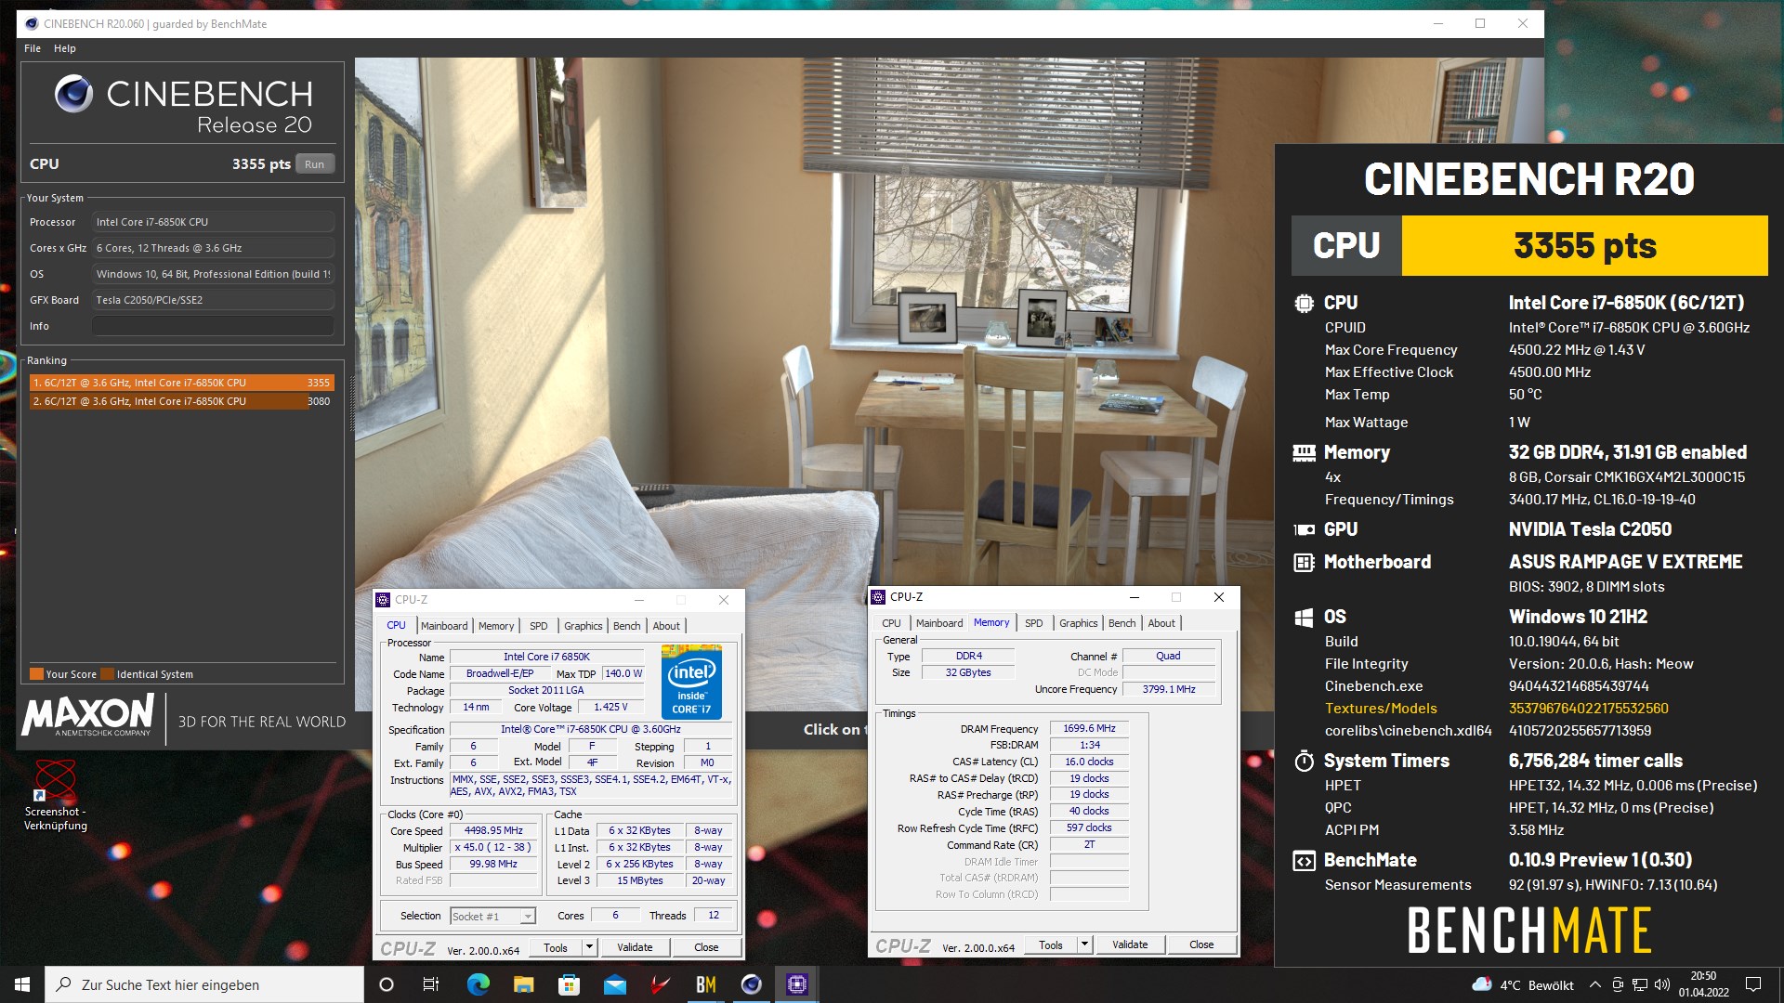Click the CPU-Z title bar icon of right window

[879, 597]
